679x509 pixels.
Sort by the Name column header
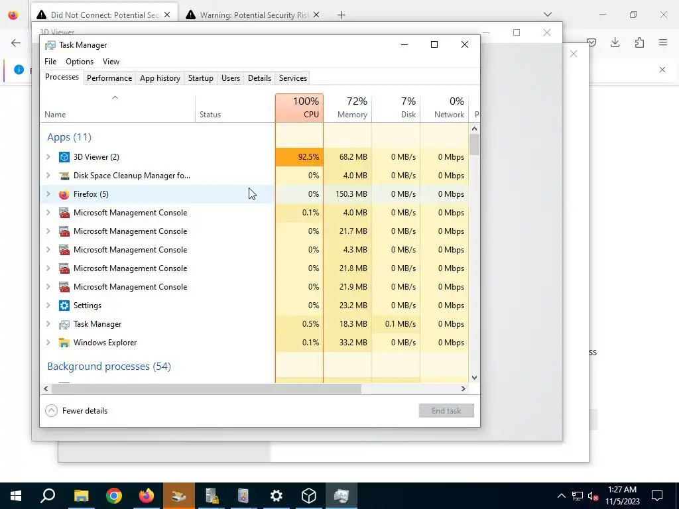click(118, 108)
